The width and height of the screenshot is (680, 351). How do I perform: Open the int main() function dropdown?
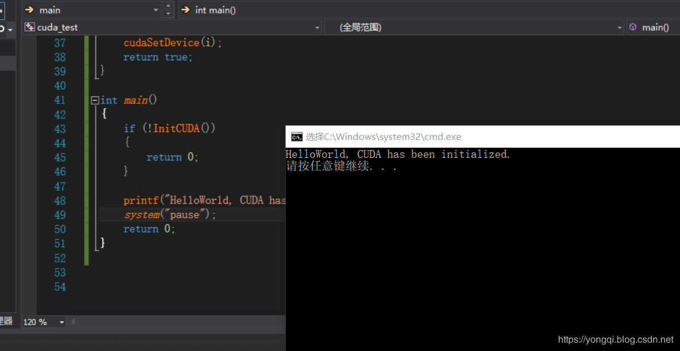429,10
